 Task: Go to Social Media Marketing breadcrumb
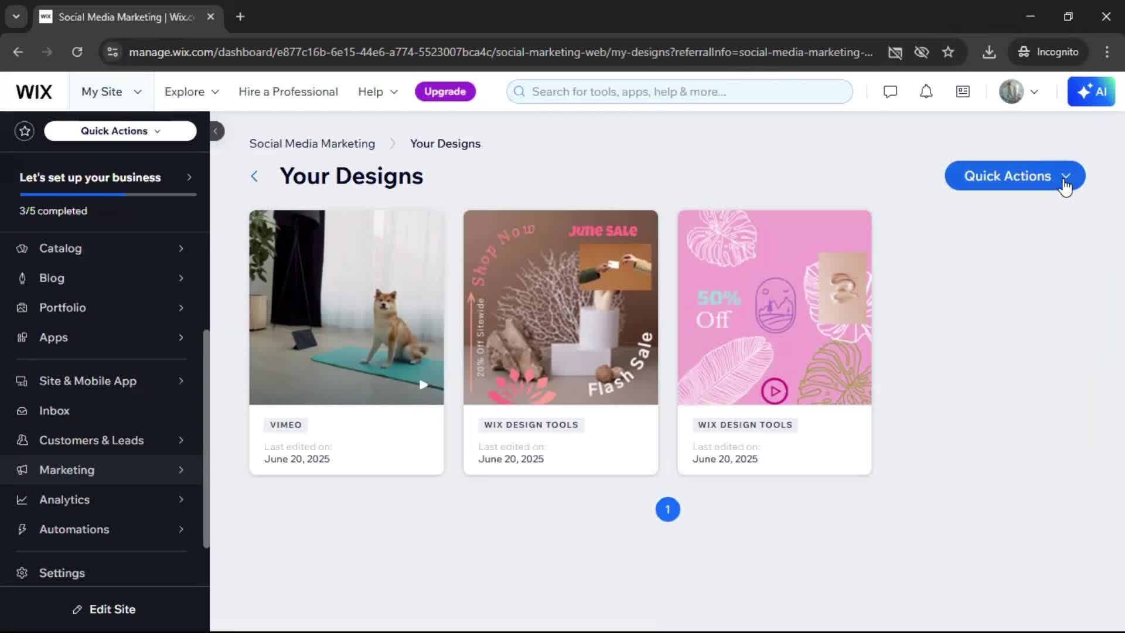[x=312, y=144]
